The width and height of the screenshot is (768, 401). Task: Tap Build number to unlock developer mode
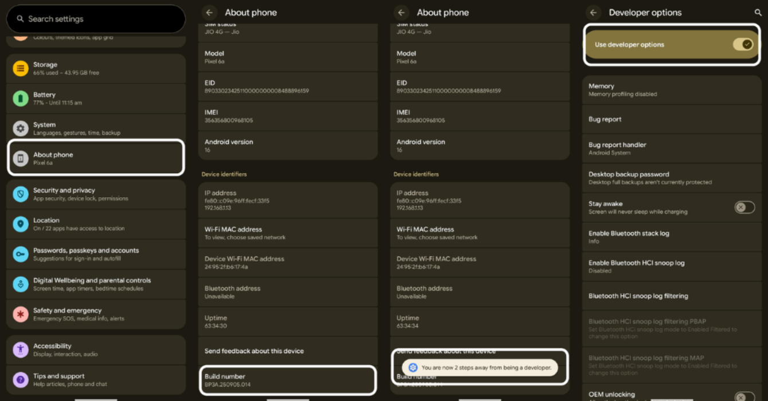287,379
